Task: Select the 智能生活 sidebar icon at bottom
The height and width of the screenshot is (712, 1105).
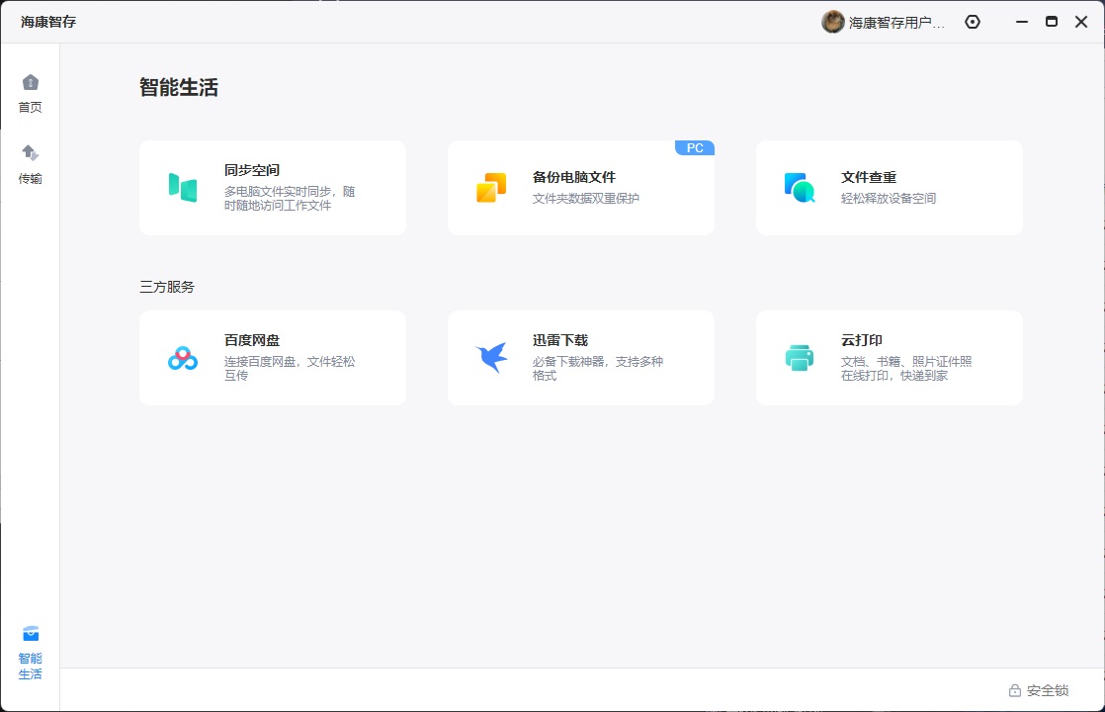Action: point(31,651)
